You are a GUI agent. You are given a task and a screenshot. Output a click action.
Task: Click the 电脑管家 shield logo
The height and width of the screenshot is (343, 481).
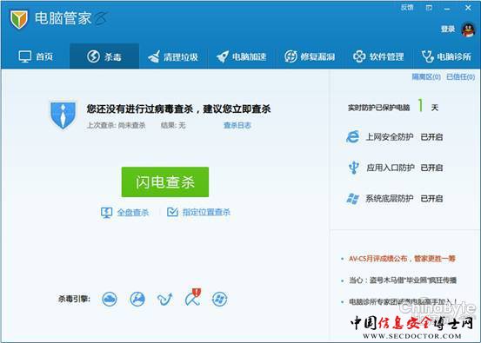pos(19,20)
